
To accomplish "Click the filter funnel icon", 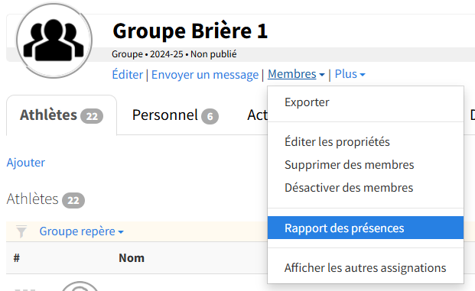I will click(21, 231).
